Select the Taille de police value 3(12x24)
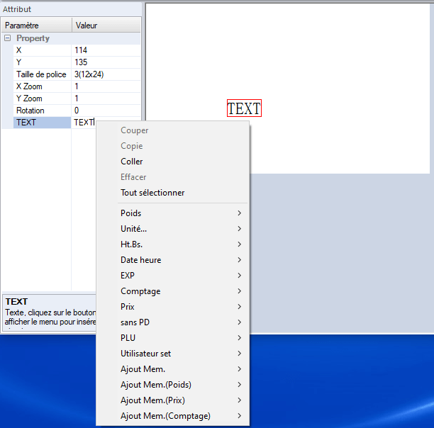Screen dimensions: 434x428 click(106, 74)
